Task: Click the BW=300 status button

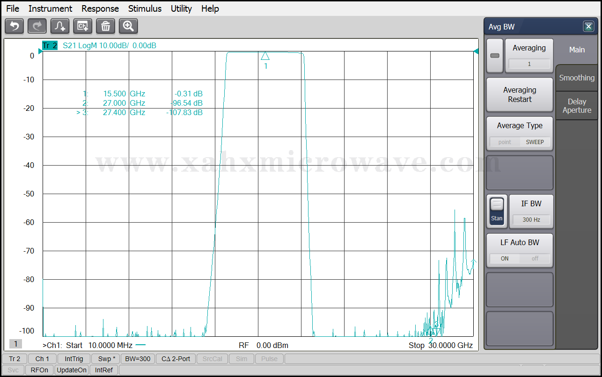Action: coord(138,359)
